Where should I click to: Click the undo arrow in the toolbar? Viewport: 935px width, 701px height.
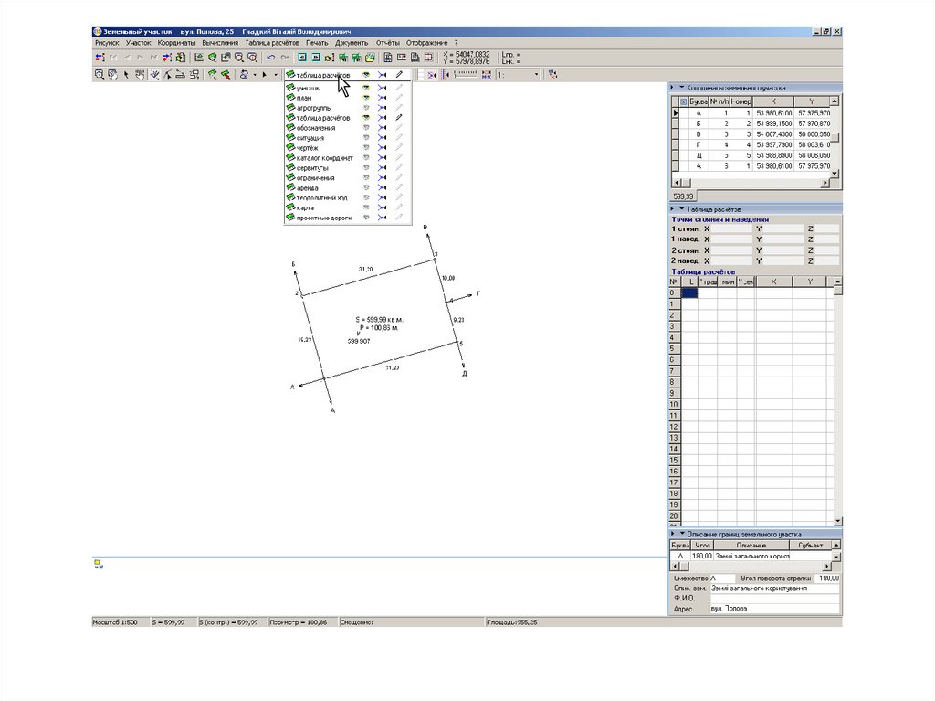[x=270, y=57]
